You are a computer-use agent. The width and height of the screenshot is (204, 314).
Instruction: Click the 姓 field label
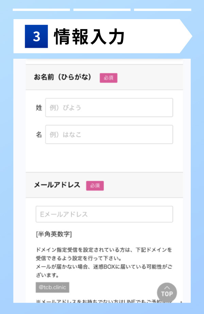click(39, 108)
